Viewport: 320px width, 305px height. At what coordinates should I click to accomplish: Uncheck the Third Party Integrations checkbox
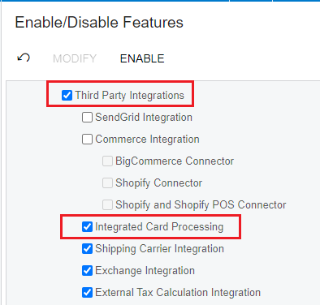pos(67,95)
